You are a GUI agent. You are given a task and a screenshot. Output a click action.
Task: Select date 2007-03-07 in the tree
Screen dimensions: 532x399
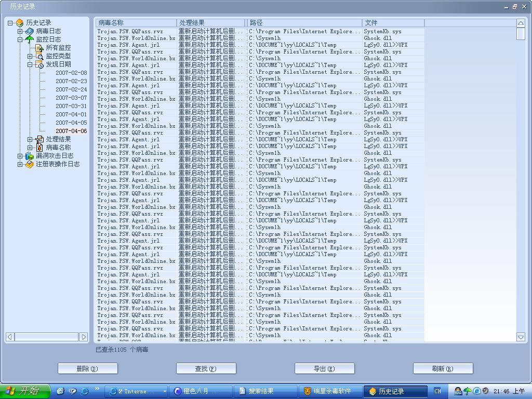tap(71, 98)
